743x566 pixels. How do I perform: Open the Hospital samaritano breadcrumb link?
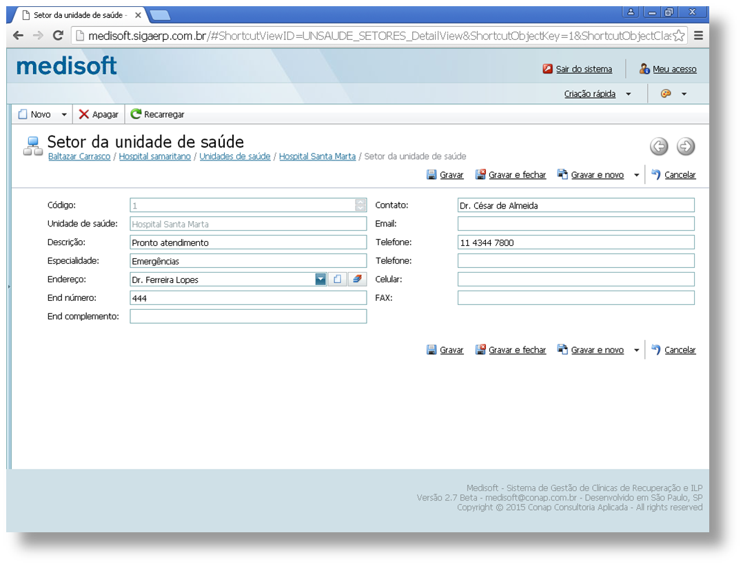(x=155, y=156)
